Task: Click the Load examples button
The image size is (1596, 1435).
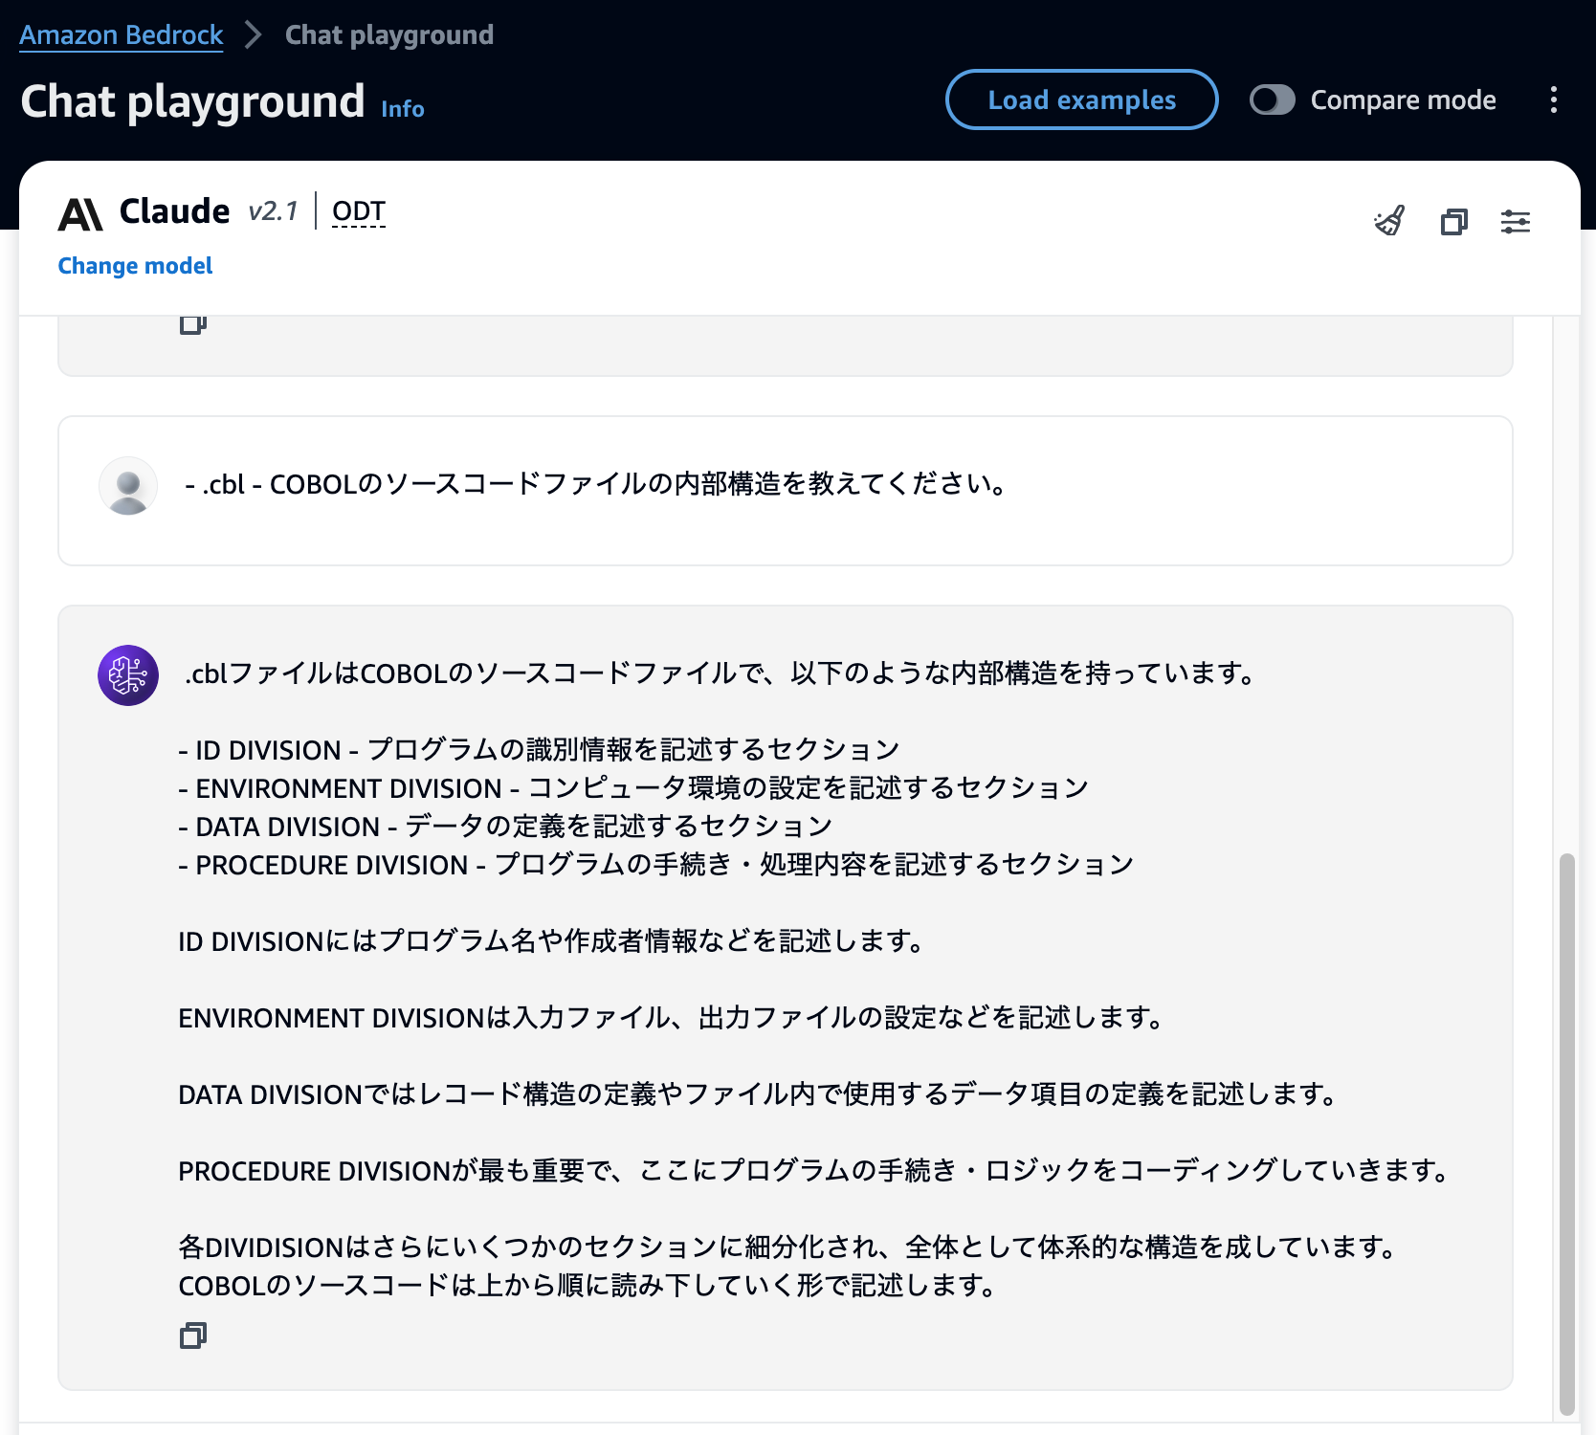Action: 1082,99
